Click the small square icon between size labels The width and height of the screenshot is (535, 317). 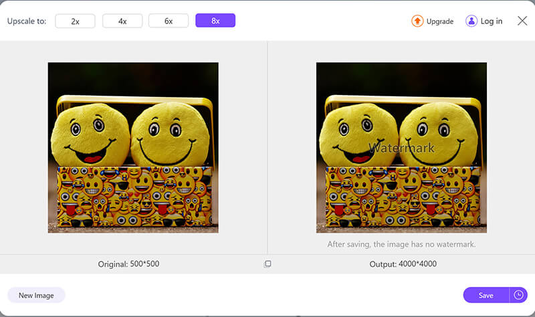tap(267, 264)
